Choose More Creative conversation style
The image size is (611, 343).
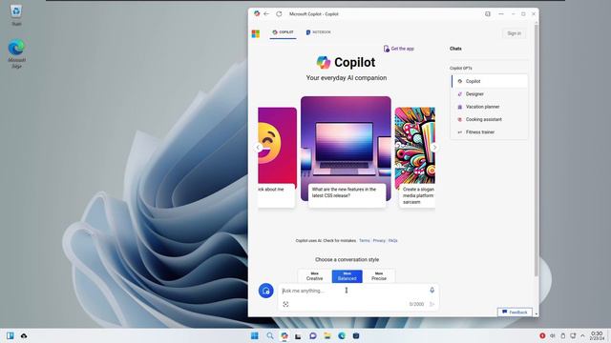pos(314,276)
